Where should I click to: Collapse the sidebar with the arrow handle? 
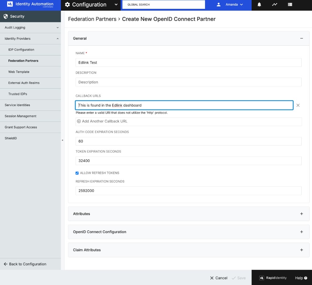tap(62, 140)
